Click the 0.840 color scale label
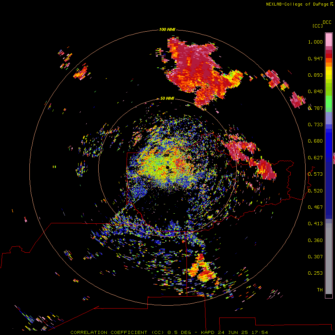The height and width of the screenshot is (335, 335). coord(315,92)
